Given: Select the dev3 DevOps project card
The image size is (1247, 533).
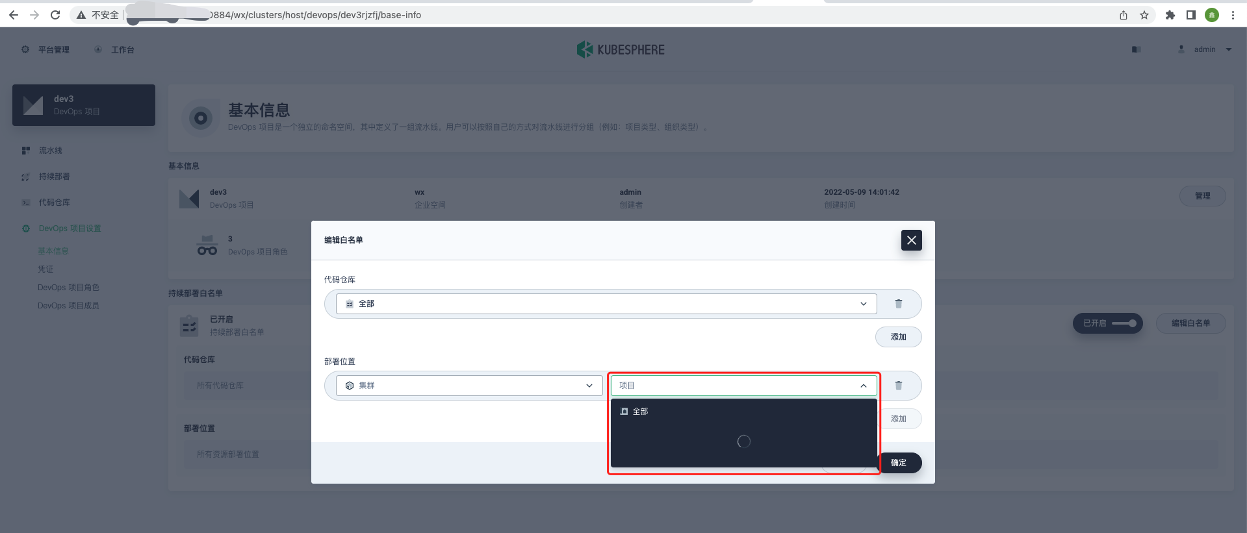Looking at the screenshot, I should (x=84, y=105).
